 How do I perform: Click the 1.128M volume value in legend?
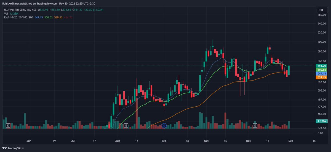14,13
